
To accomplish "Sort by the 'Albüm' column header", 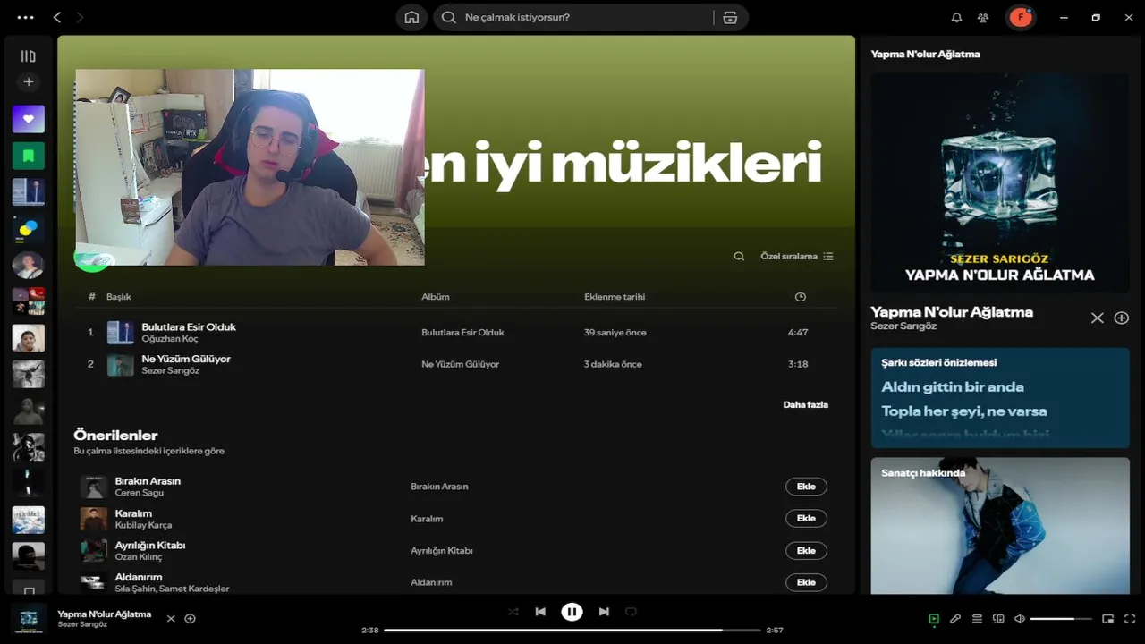I will point(436,297).
